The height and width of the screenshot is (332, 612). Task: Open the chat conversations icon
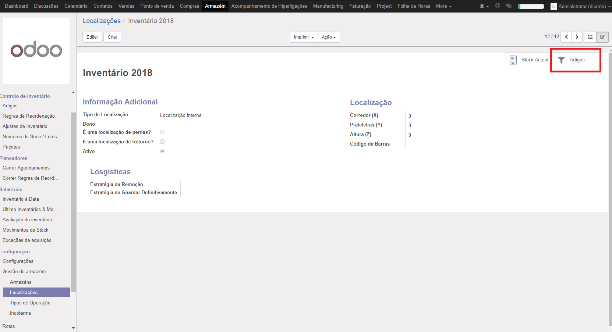(x=509, y=6)
